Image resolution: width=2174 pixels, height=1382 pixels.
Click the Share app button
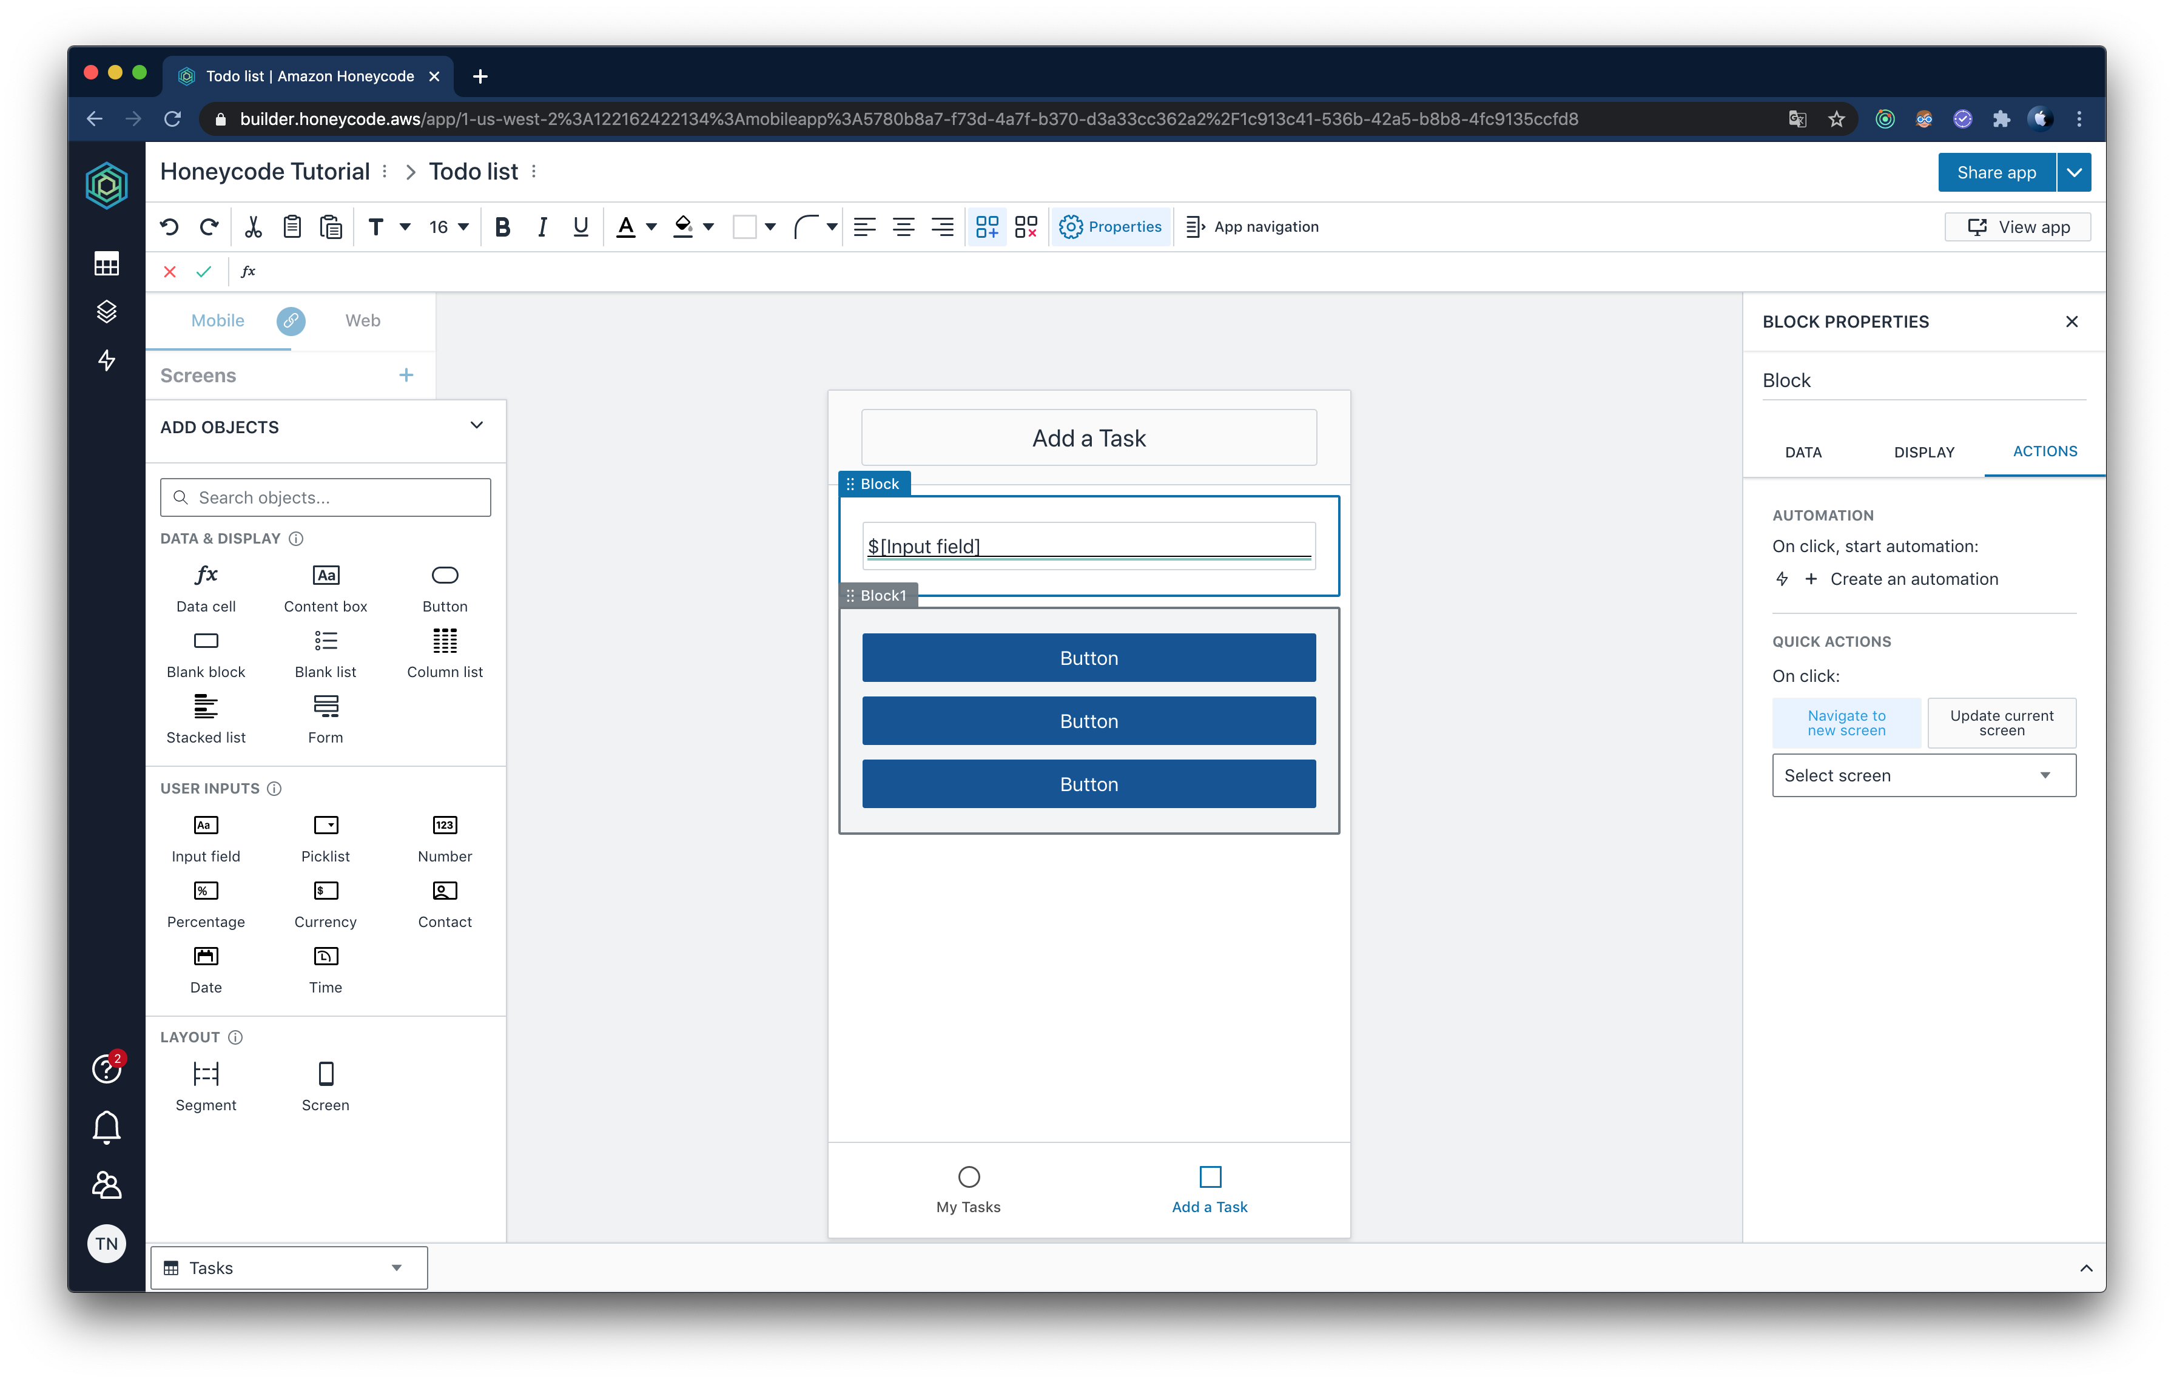1996,172
